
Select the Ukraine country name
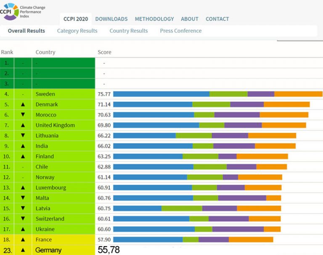point(45,229)
